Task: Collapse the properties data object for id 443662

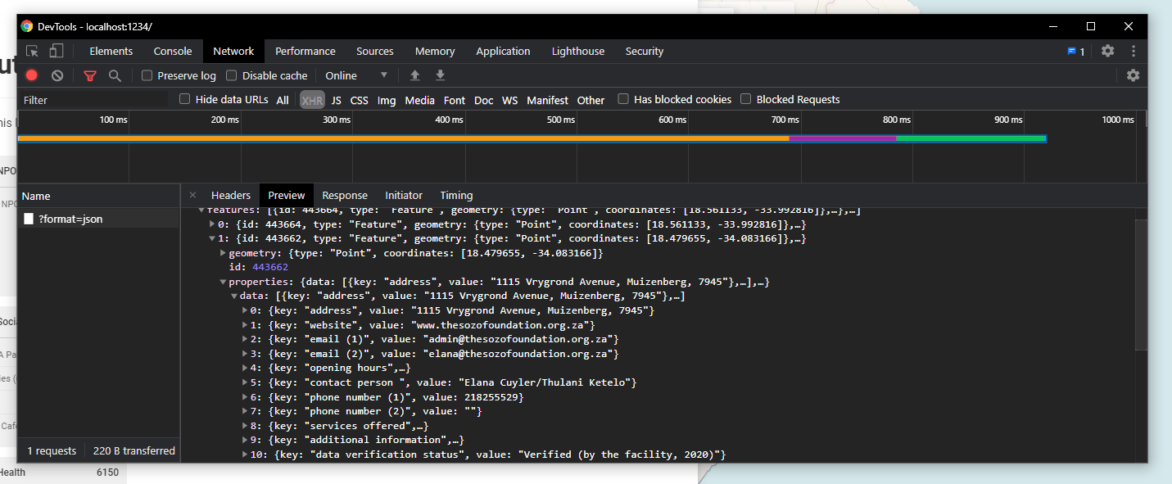Action: coord(234,296)
